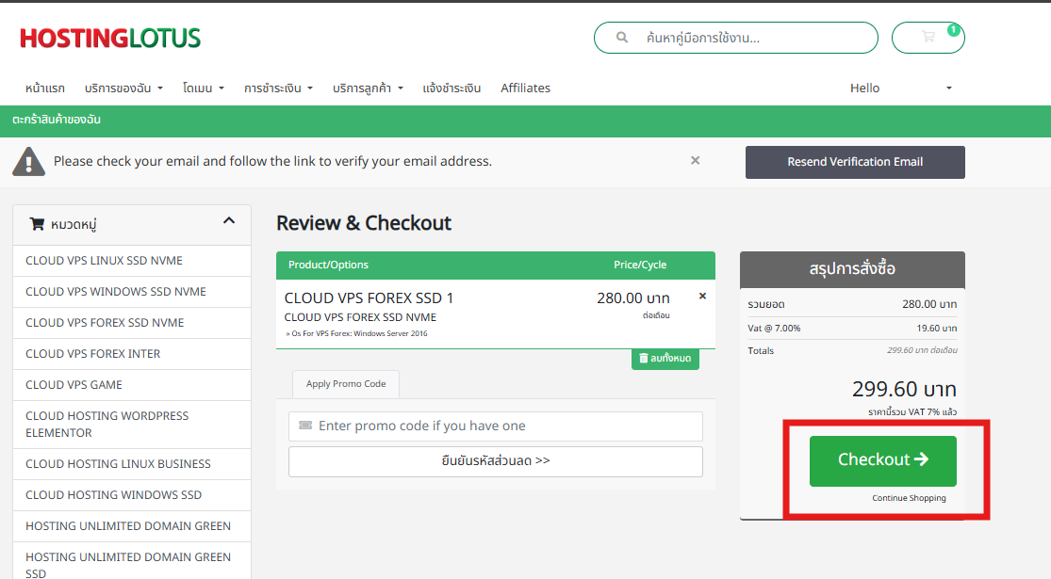
Task: Open the แจ้งชำระเงิน menu item
Action: (452, 88)
